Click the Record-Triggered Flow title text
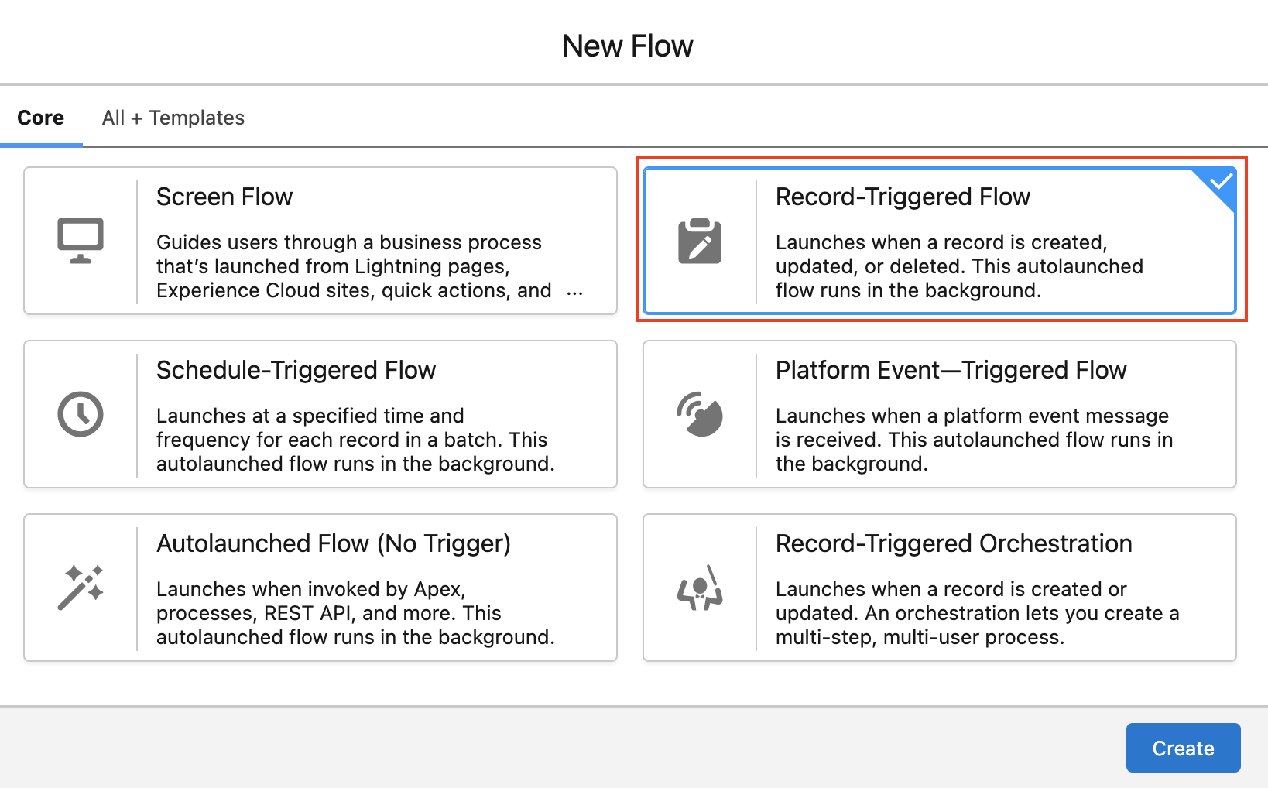 [903, 197]
